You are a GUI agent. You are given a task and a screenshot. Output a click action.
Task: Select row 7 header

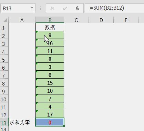(x=4, y=75)
